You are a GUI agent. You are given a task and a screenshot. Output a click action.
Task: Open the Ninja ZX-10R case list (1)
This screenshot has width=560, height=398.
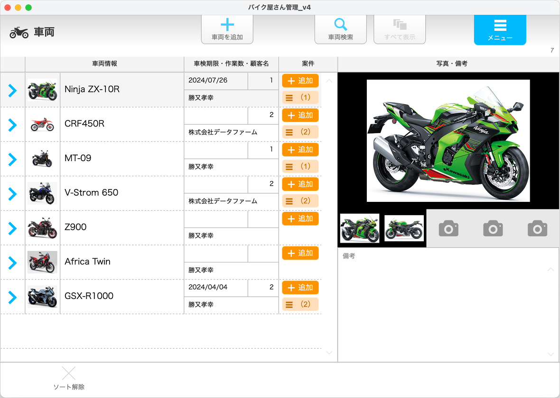[300, 97]
